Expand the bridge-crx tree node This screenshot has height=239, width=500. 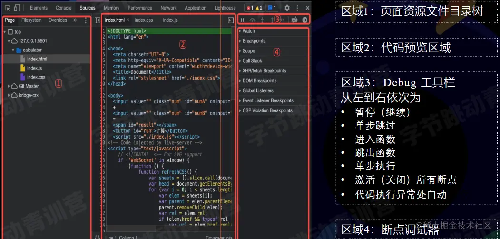(9, 95)
